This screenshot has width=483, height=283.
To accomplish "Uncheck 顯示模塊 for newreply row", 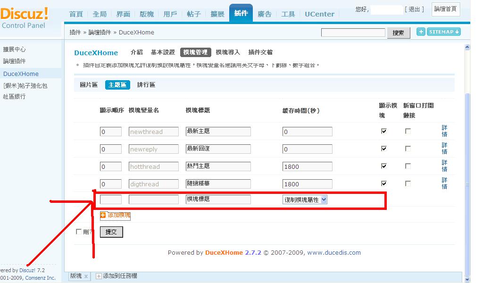I will [384, 149].
